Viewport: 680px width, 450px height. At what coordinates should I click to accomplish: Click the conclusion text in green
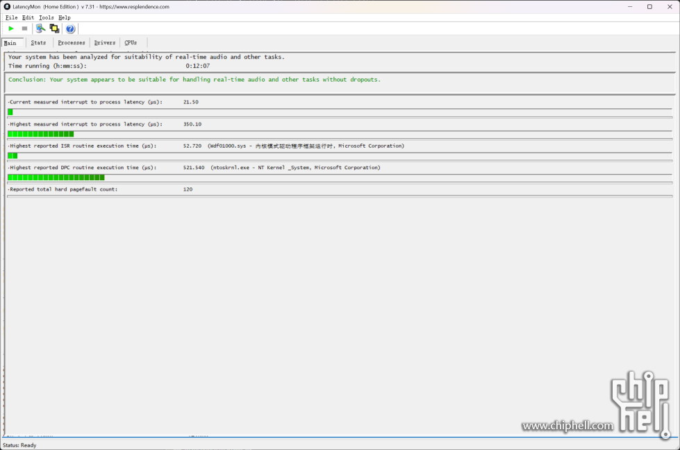click(194, 80)
